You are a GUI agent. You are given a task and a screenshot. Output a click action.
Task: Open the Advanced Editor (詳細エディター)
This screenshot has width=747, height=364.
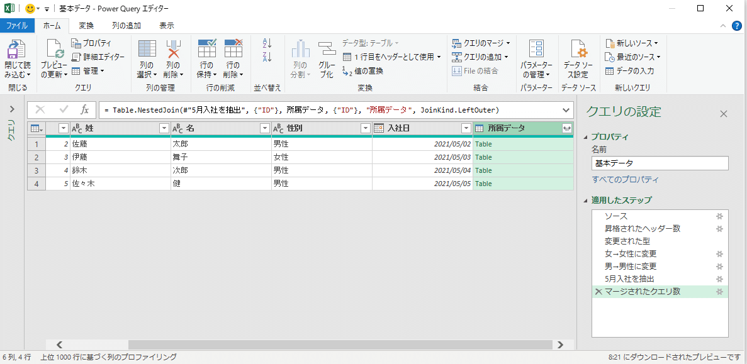[98, 57]
